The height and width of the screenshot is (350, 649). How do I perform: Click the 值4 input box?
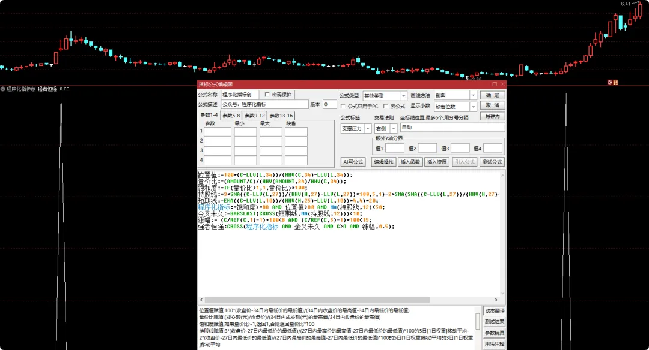tap(493, 148)
